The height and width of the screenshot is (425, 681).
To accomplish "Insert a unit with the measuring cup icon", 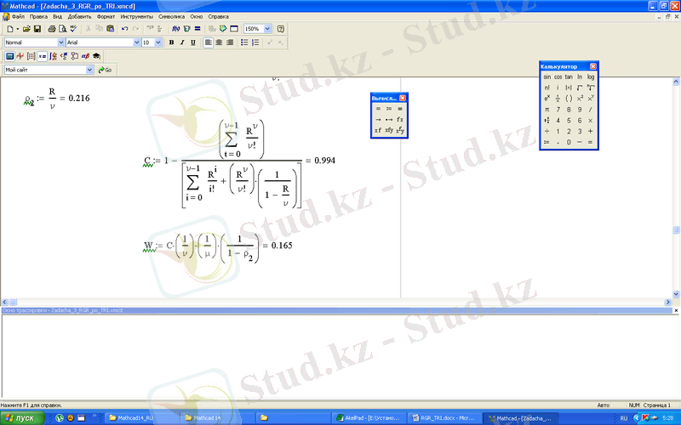I will pos(186,29).
